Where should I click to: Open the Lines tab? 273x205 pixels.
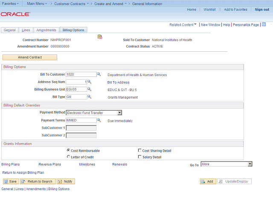click(26, 30)
